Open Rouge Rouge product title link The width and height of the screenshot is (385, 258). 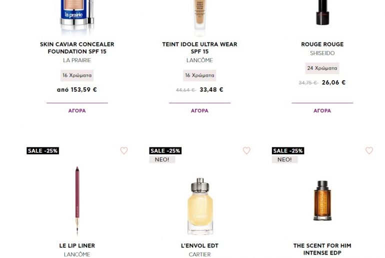[x=322, y=44]
